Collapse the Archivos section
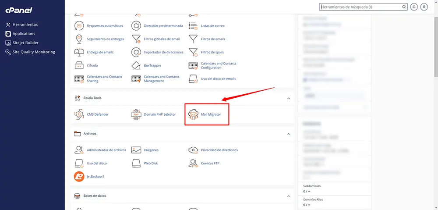 (x=288, y=134)
